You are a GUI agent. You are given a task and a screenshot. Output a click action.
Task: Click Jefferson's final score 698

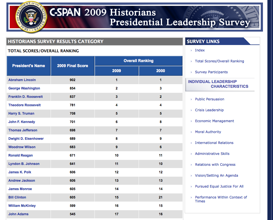pos(73,130)
